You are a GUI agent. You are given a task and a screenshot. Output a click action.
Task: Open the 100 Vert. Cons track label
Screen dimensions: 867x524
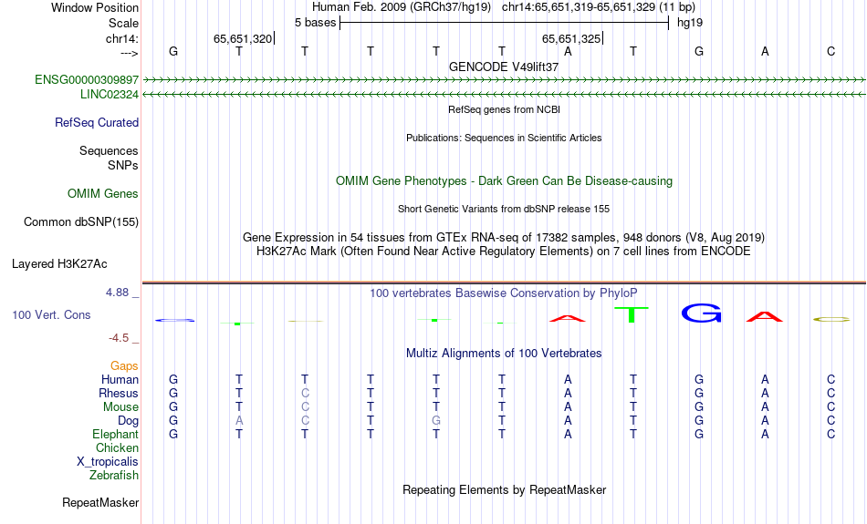coord(51,314)
